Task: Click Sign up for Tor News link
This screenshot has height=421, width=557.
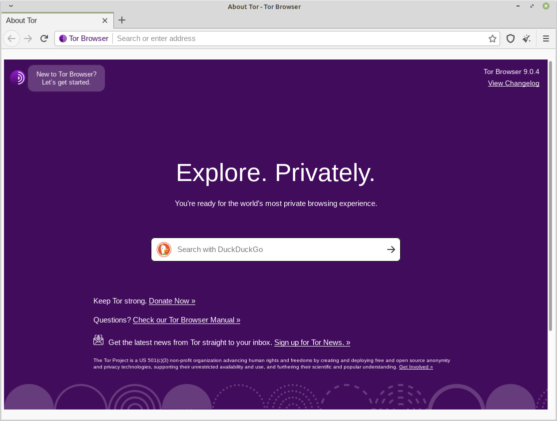Action: point(312,342)
